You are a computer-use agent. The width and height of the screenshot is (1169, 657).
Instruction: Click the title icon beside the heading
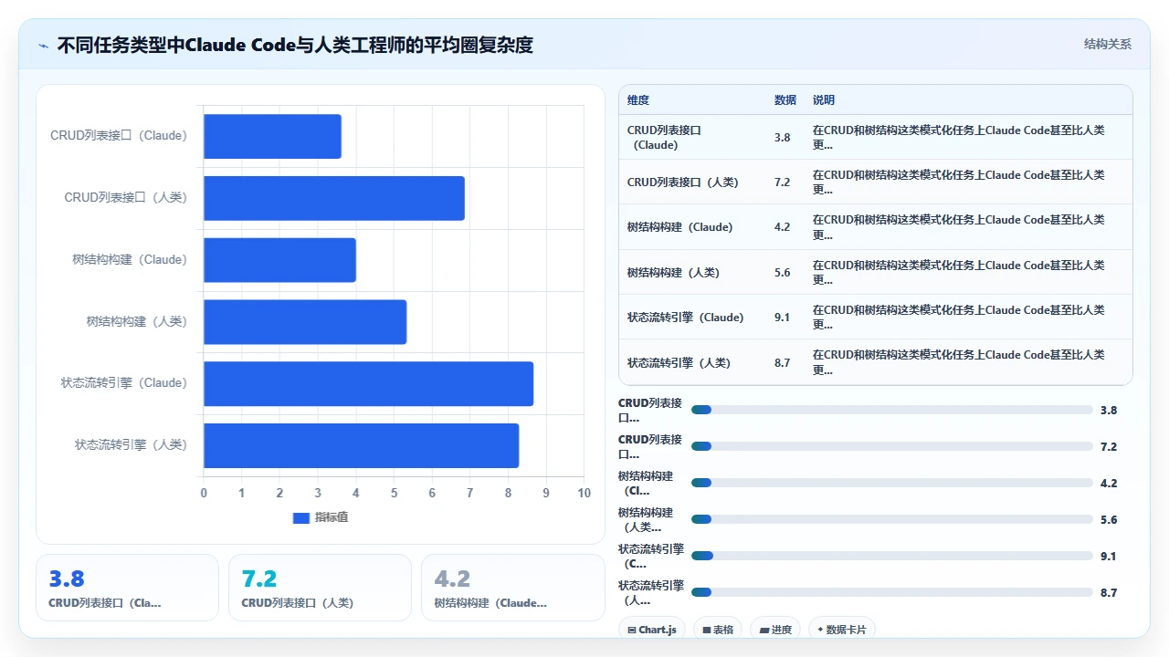coord(44,45)
